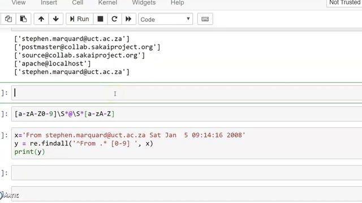Interrupt the kernel with stop icon
This screenshot has width=362, height=203.
(x=100, y=19)
